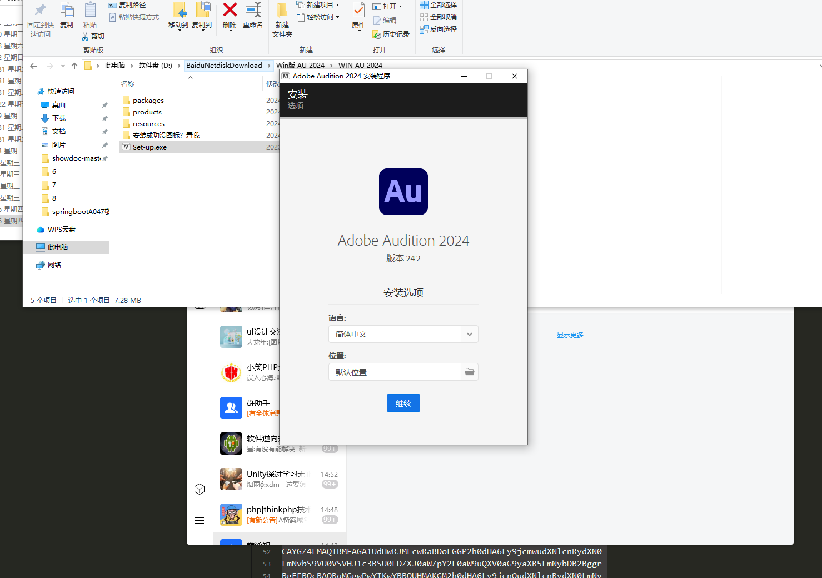The width and height of the screenshot is (822, 578).
Task: Click Copy path (复制路径) in ribbon
Action: (127, 5)
